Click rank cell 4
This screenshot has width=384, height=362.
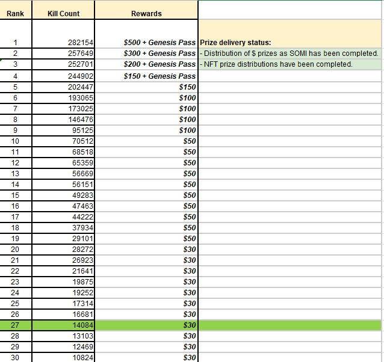pyautogui.click(x=15, y=76)
